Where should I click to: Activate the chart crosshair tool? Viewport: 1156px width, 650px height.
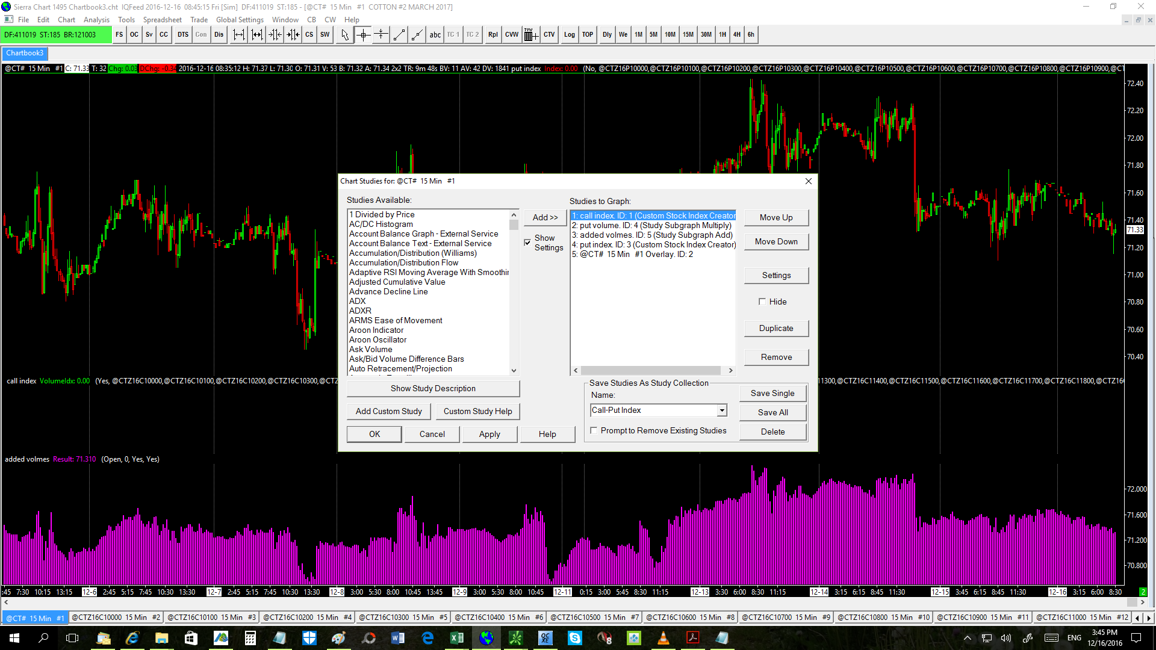point(363,35)
